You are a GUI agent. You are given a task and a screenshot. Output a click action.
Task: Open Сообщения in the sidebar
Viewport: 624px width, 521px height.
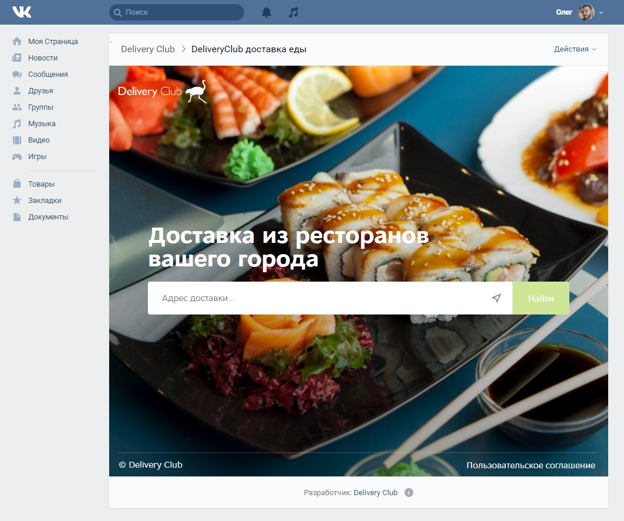[48, 75]
